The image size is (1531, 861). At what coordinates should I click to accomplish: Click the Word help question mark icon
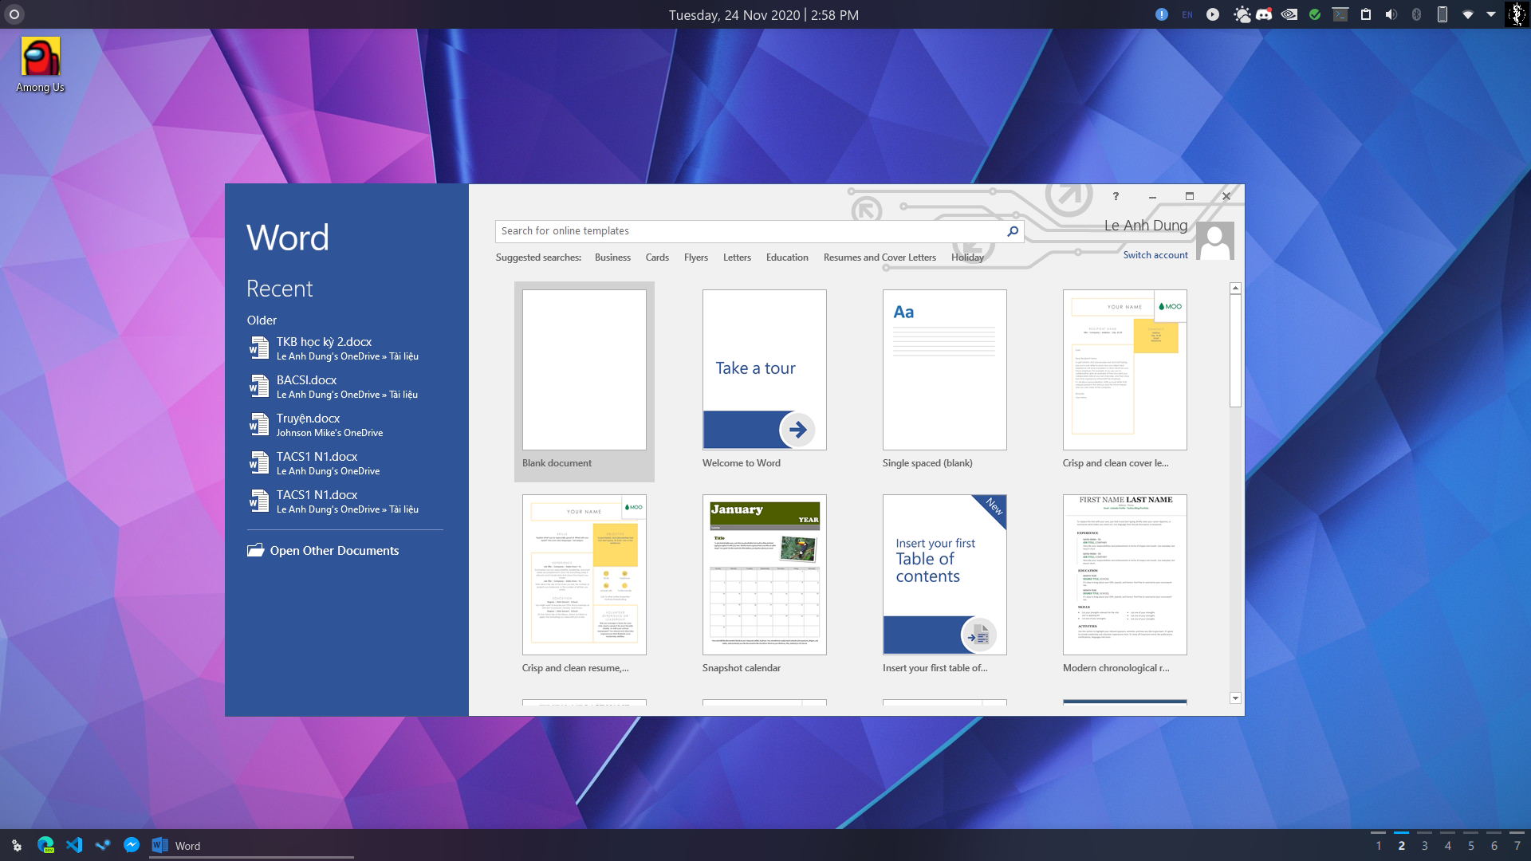(1116, 196)
